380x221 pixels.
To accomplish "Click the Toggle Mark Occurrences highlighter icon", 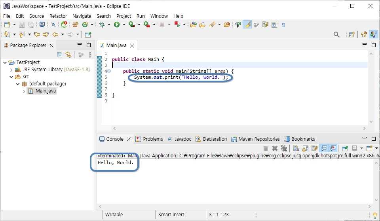I will tap(247, 25).
